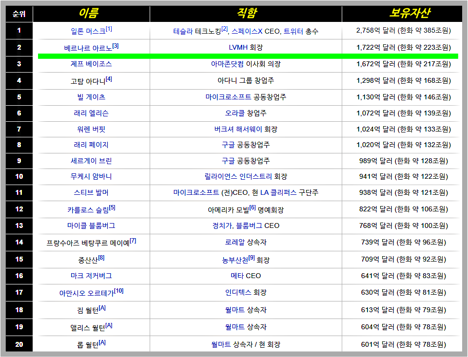This screenshot has width=468, height=357.
Task: Open the 무케시 암바니 link
Action: pos(91,176)
